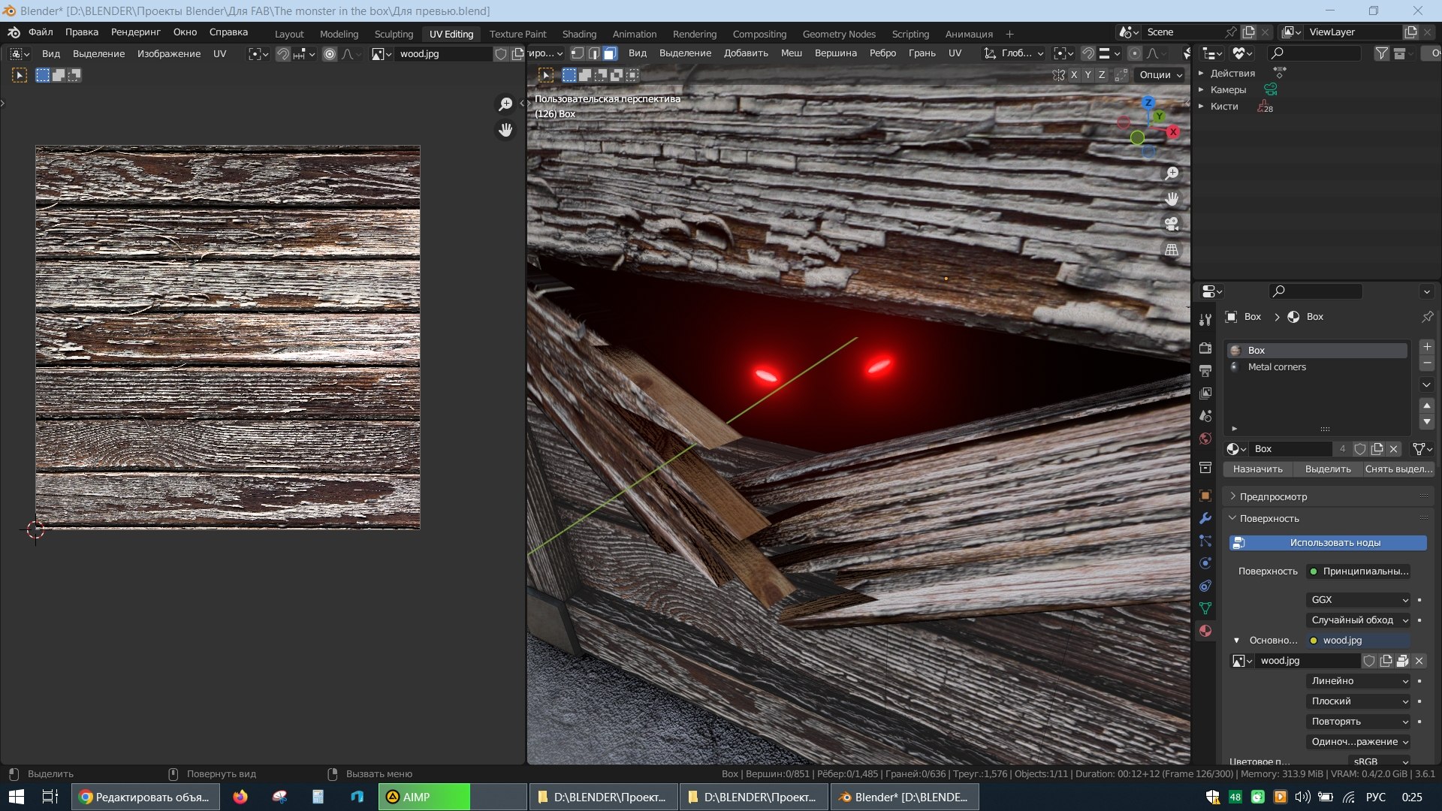Open the Опции dropdown in 3D viewport
Screen dimensions: 1442x811
[x=1161, y=75]
